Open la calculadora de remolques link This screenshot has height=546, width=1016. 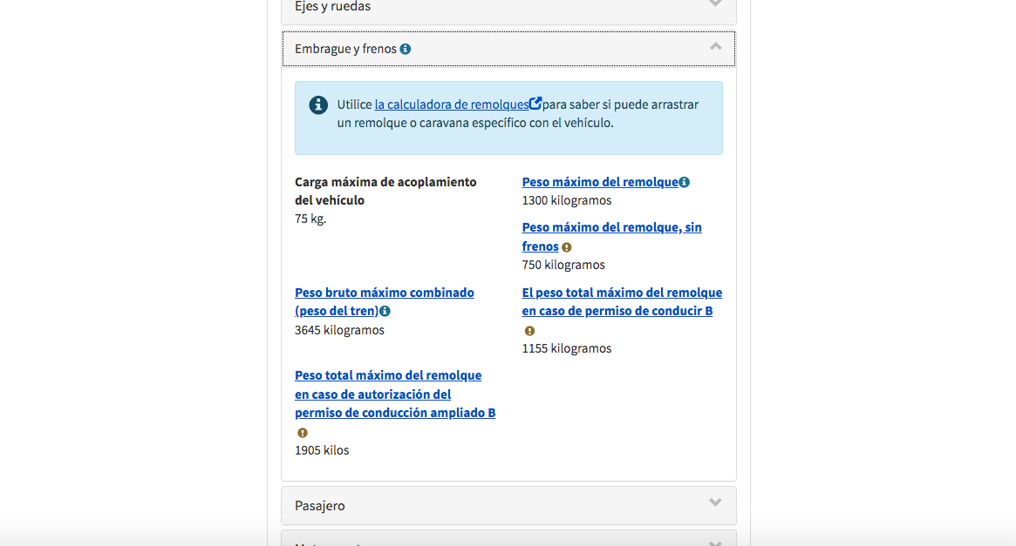452,104
